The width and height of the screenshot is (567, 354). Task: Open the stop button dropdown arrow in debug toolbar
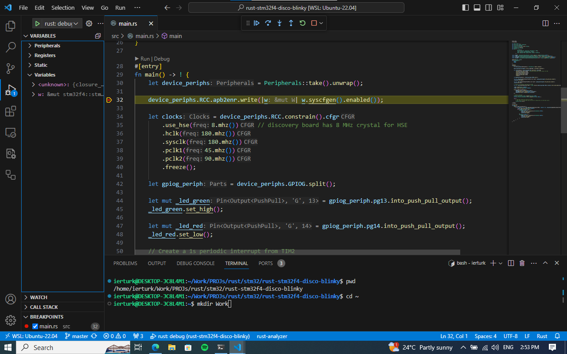(x=321, y=23)
